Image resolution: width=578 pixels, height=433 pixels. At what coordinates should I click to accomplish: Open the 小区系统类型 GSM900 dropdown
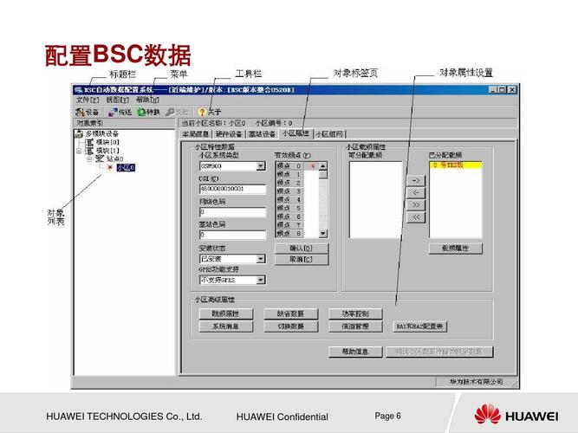261,166
